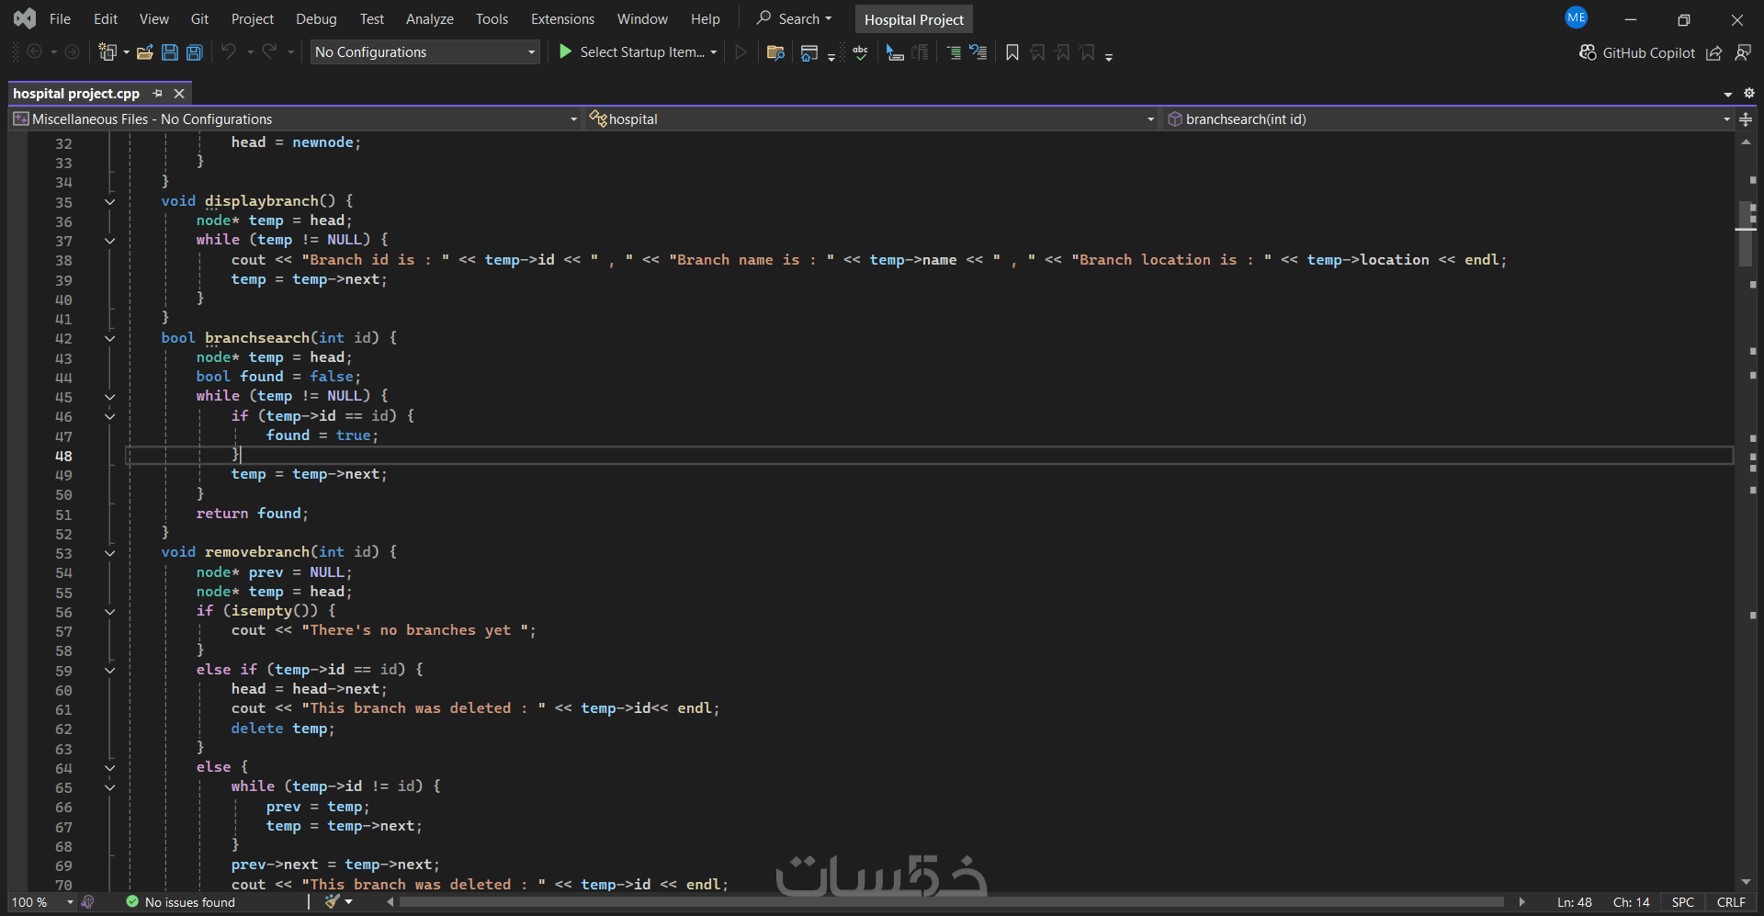Click the Select Startup Item button label
The width and height of the screenshot is (1764, 916).
click(642, 52)
